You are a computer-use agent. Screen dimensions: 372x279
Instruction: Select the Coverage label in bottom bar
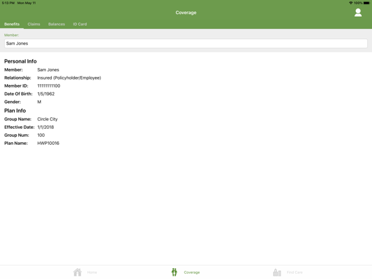coord(191,272)
